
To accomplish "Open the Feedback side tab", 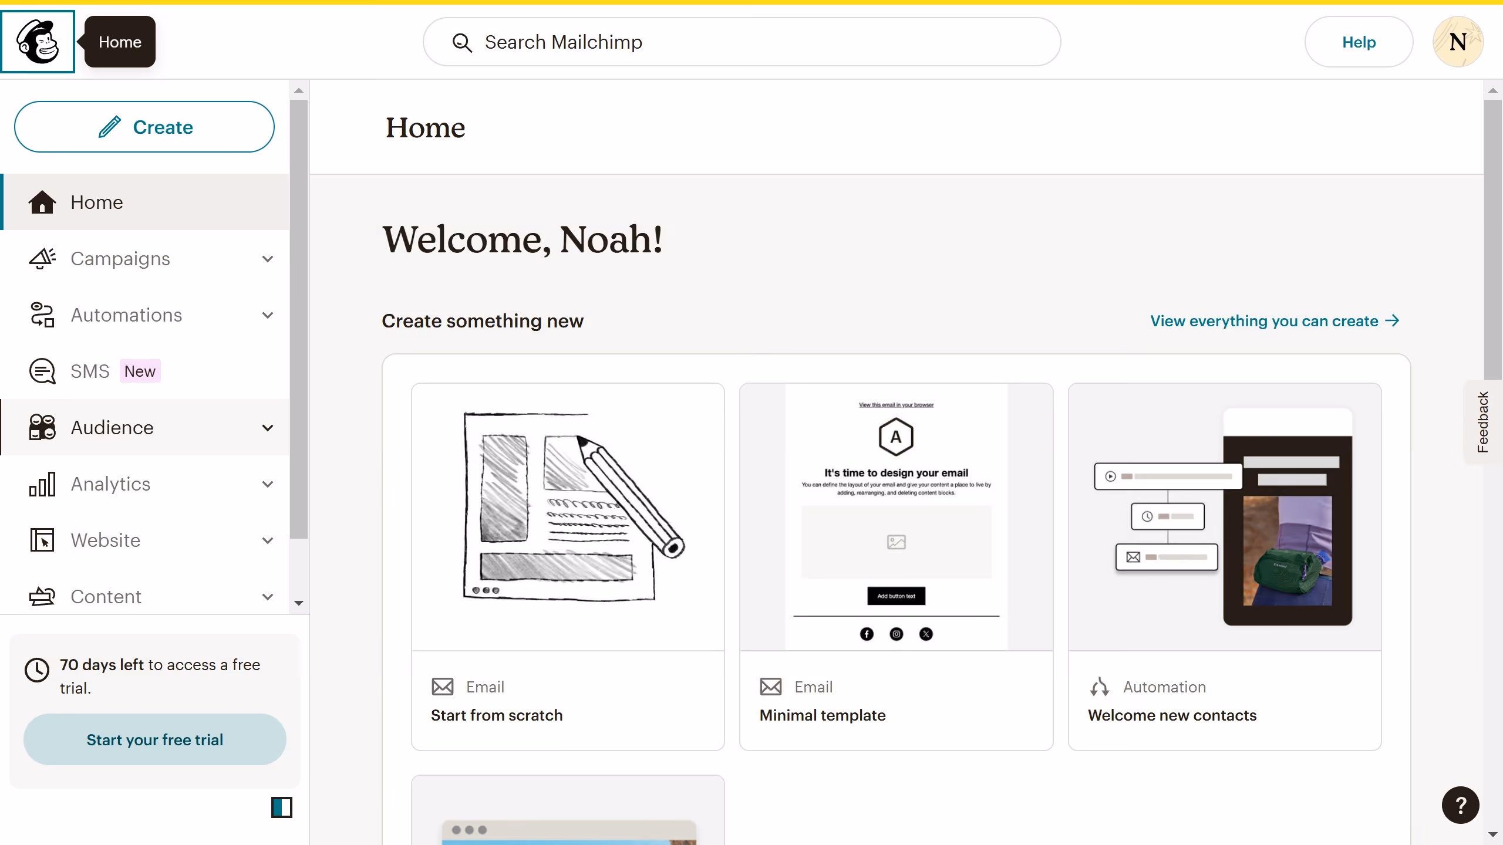I will pyautogui.click(x=1483, y=422).
